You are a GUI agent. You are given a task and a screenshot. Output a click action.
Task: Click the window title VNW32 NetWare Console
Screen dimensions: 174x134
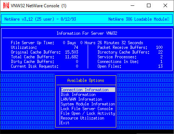[x=39, y=6]
